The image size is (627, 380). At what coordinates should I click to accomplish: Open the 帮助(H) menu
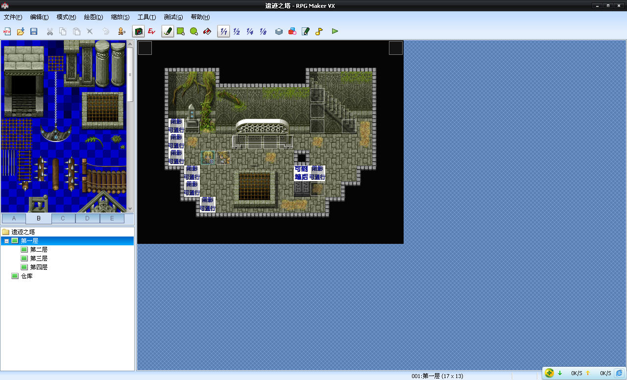pyautogui.click(x=200, y=17)
